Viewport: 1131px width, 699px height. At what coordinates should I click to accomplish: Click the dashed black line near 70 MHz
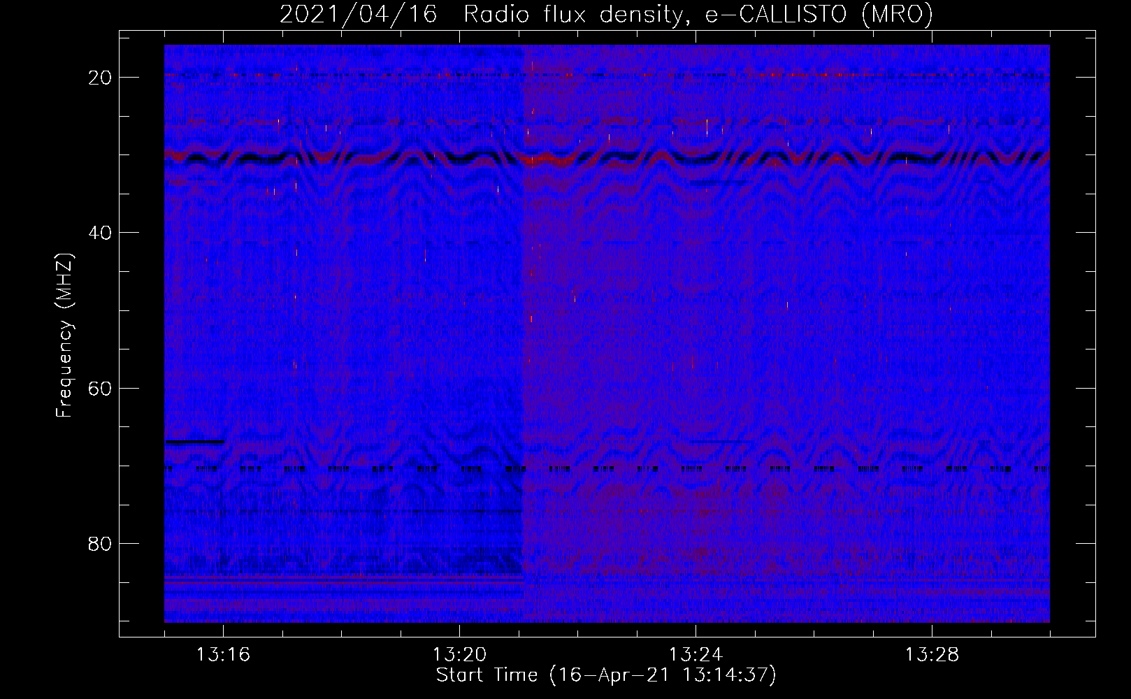click(x=607, y=469)
